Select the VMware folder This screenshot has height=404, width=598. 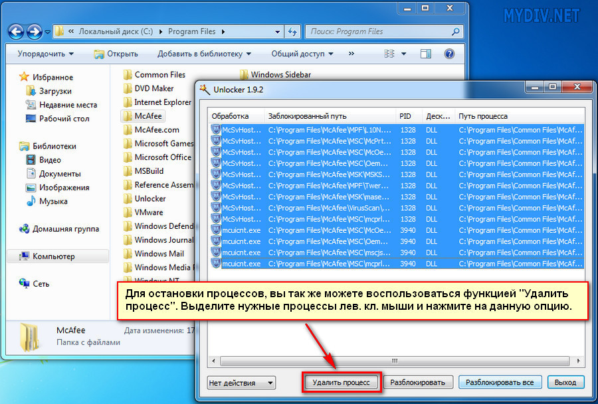click(144, 212)
